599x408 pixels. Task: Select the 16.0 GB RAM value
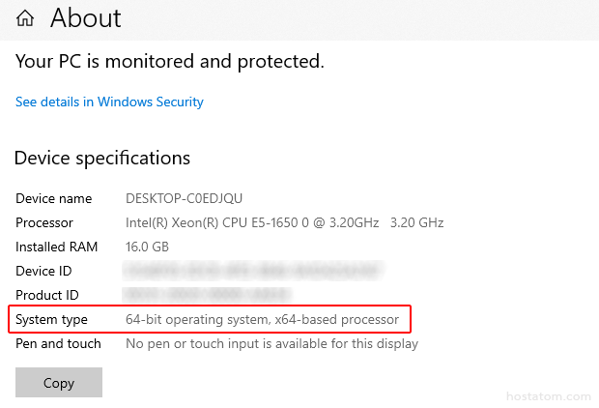tap(147, 247)
